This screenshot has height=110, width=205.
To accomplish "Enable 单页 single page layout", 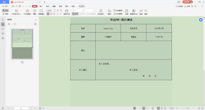I will coord(75,14).
